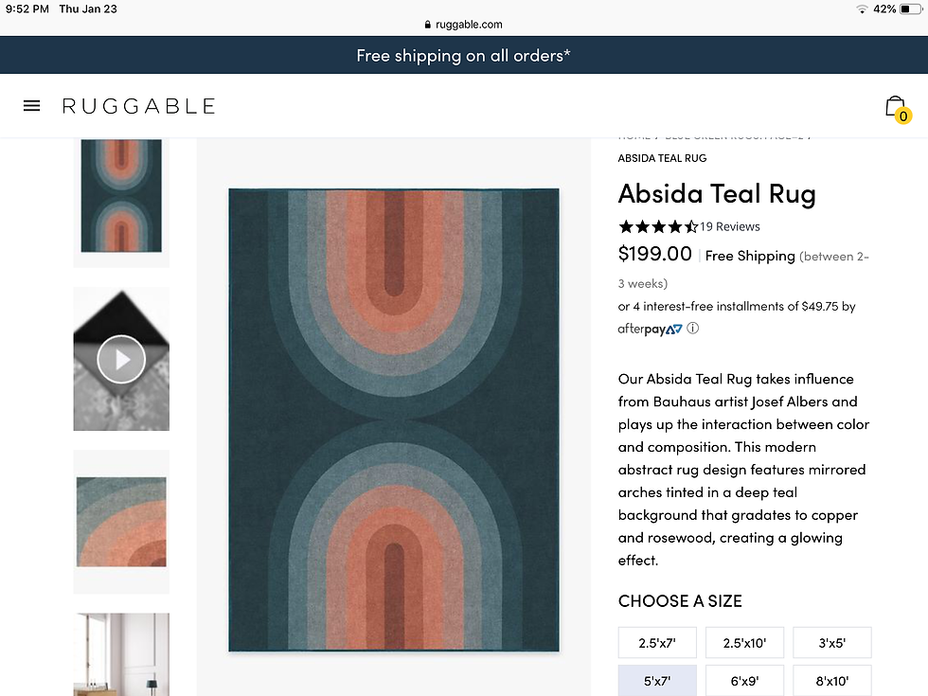Click the main Absida Teal Rug image
928x696 pixels.
click(x=393, y=419)
